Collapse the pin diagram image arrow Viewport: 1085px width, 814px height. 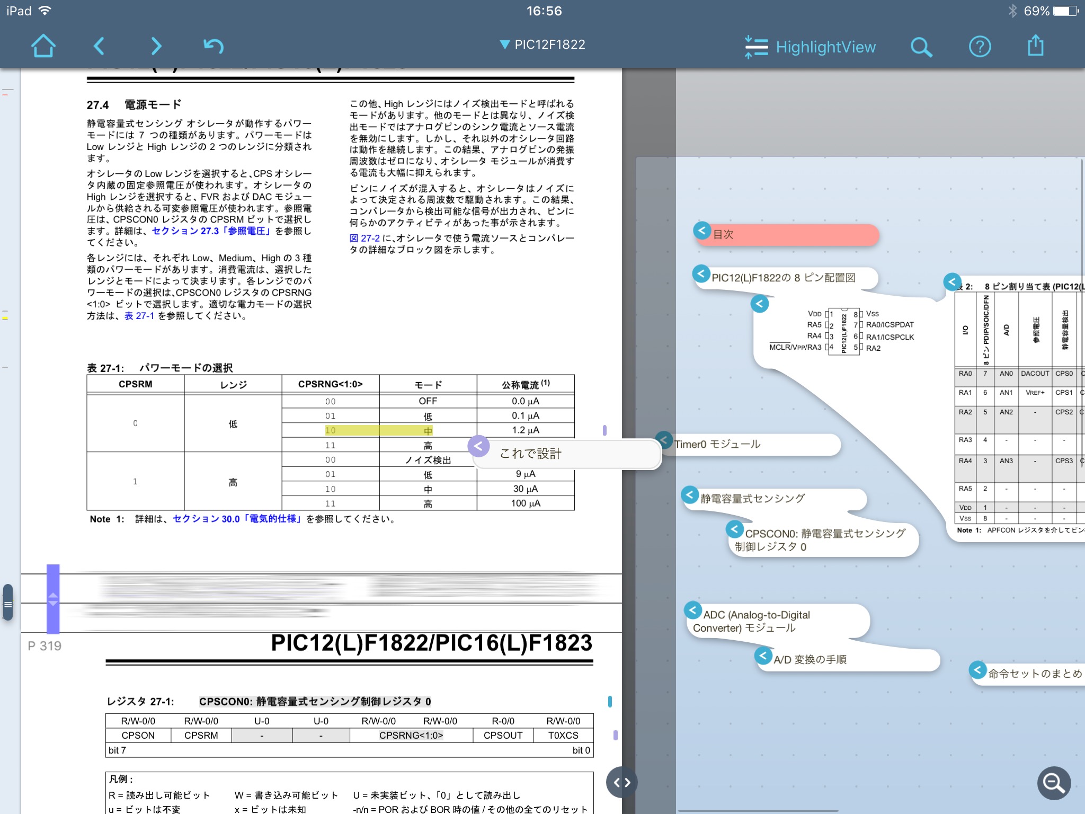760,304
